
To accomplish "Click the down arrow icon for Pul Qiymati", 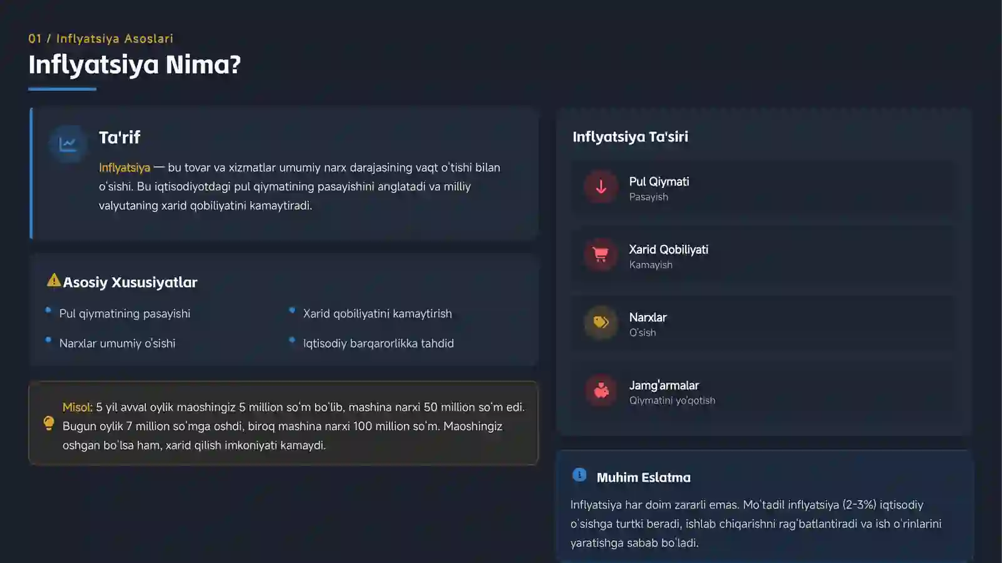I will point(601,187).
